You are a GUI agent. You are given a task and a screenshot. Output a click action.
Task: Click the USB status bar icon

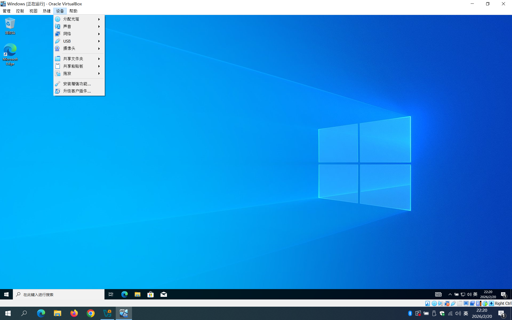[x=453, y=303]
